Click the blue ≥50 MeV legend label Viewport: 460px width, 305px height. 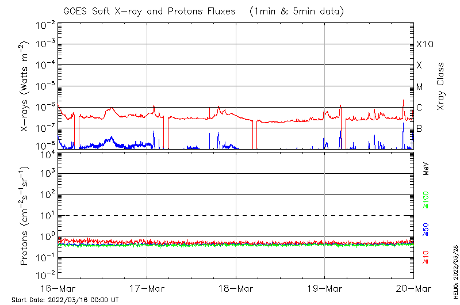[x=426, y=229]
